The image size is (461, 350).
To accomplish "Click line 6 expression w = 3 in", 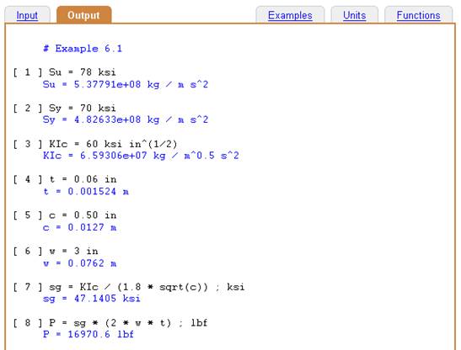I will coord(73,251).
